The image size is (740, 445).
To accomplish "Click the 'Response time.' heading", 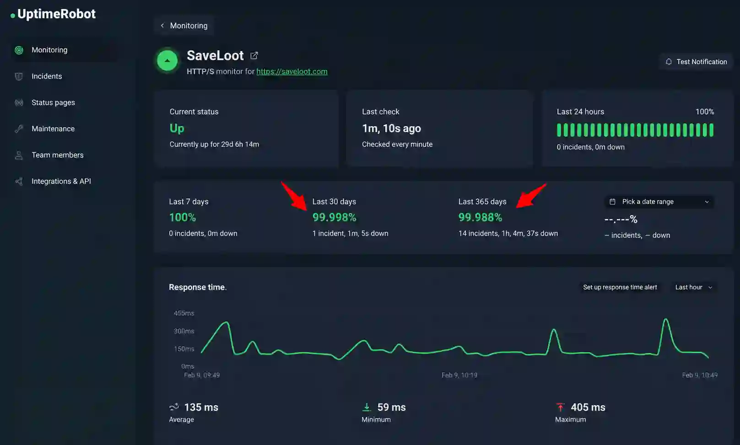I will [198, 287].
